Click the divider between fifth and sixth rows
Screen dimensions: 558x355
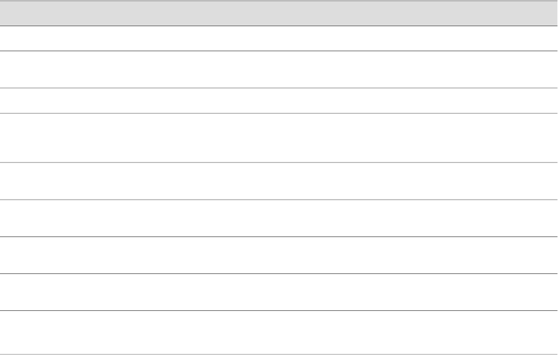(x=279, y=200)
